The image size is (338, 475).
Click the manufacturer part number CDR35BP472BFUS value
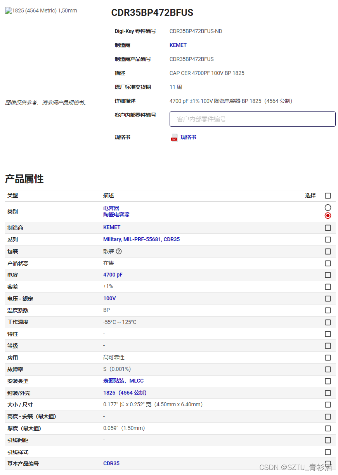click(192, 59)
